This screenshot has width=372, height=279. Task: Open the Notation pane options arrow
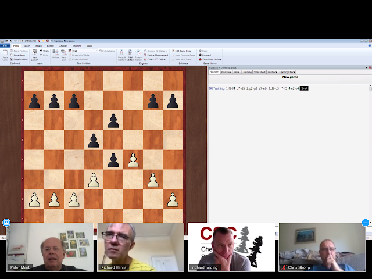(367, 67)
